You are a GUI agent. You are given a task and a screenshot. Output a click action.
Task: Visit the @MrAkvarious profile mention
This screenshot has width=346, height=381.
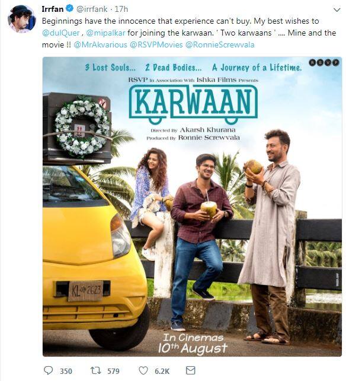click(100, 45)
